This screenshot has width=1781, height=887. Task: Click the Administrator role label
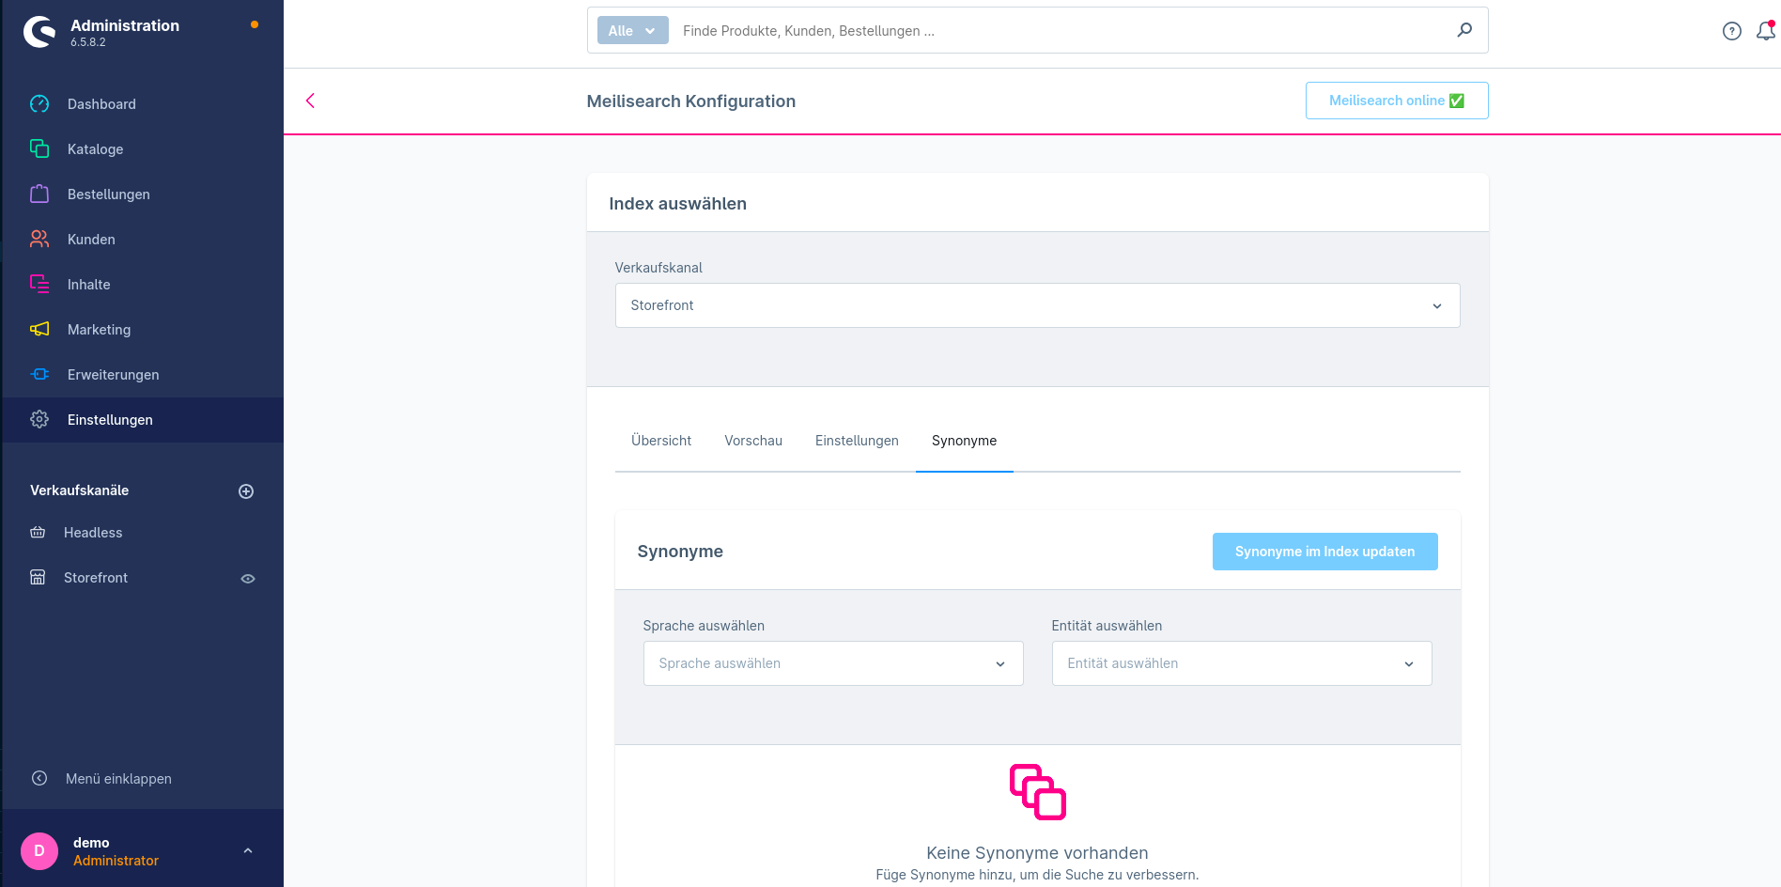click(116, 861)
